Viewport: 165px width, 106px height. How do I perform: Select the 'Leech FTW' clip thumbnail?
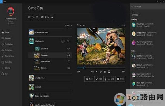(x=37, y=48)
